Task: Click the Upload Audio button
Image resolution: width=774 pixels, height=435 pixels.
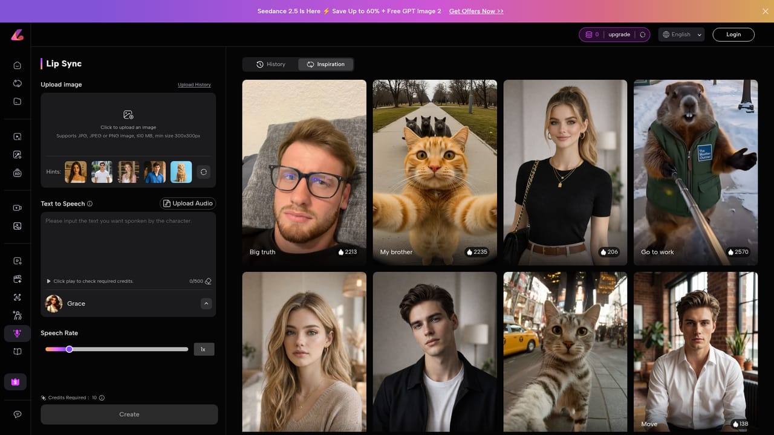Action: pos(187,204)
